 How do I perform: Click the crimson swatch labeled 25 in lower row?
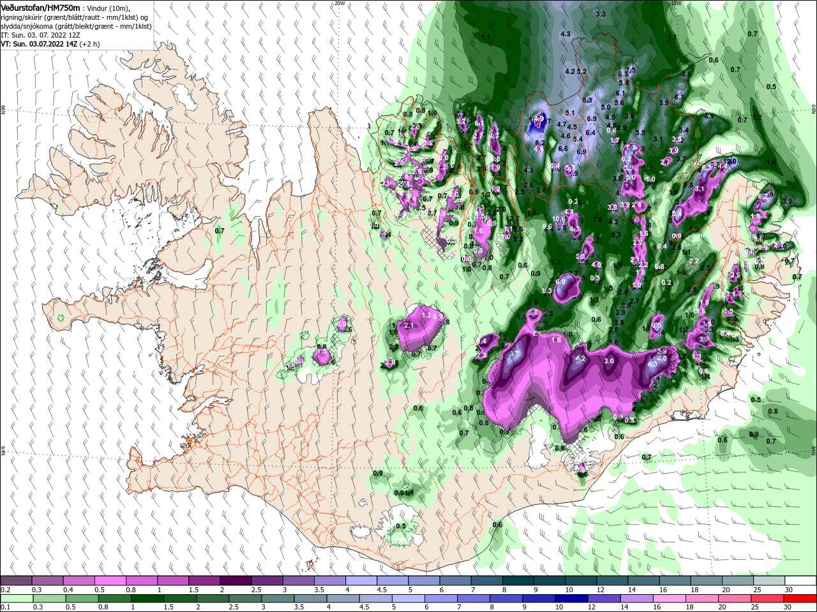(x=767, y=599)
